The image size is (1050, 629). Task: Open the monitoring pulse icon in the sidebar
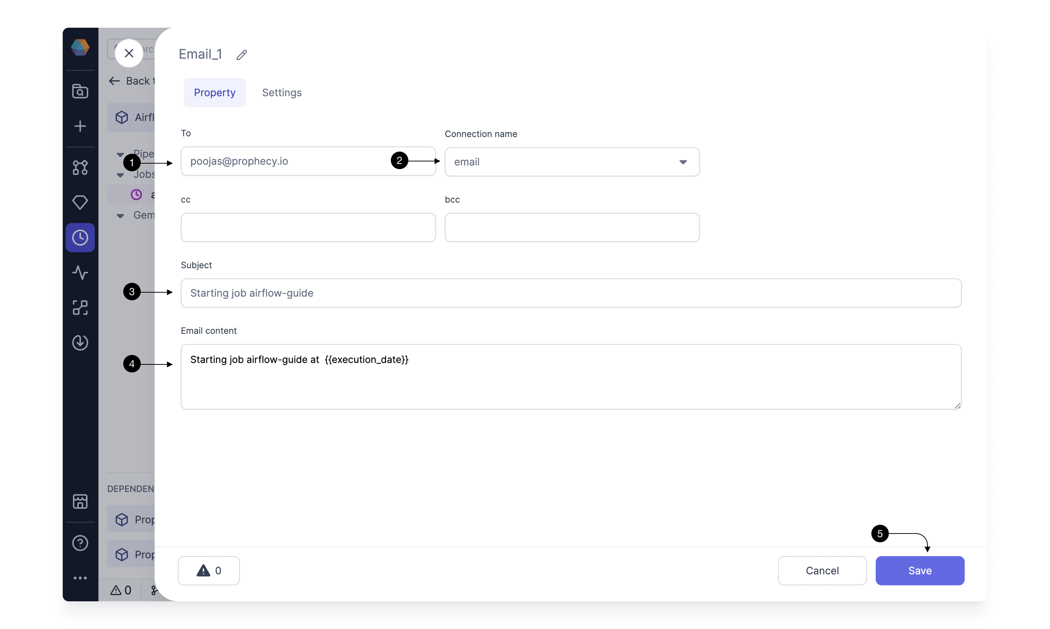click(80, 273)
